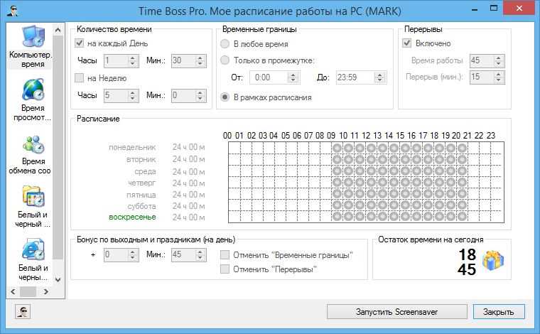540x334 pixels.
Task: Click the понедельник day label
Action: pyautogui.click(x=132, y=147)
